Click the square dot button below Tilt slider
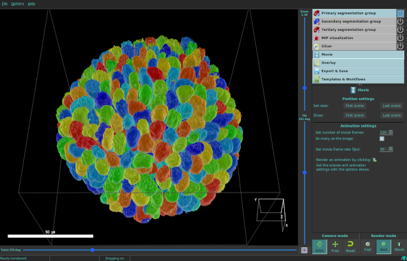407x261 pixels. (x=305, y=250)
